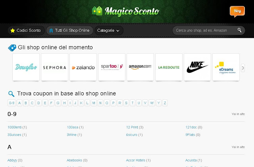Expand the Categorie dropdown menu
This screenshot has width=254, height=167.
(x=109, y=31)
